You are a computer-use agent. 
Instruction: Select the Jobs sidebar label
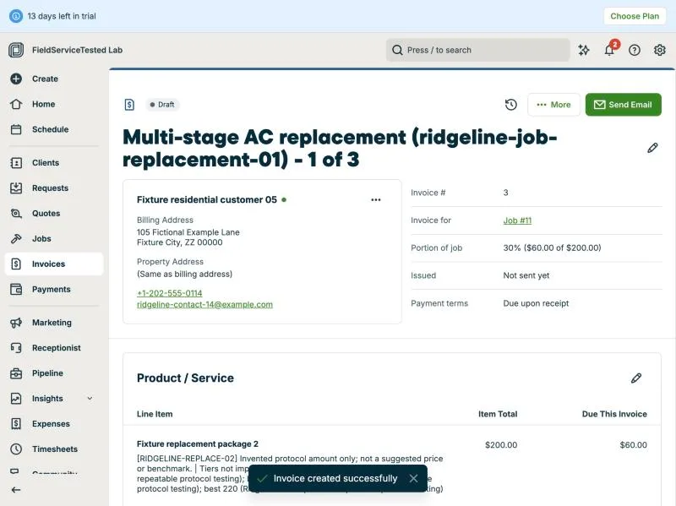(x=41, y=239)
